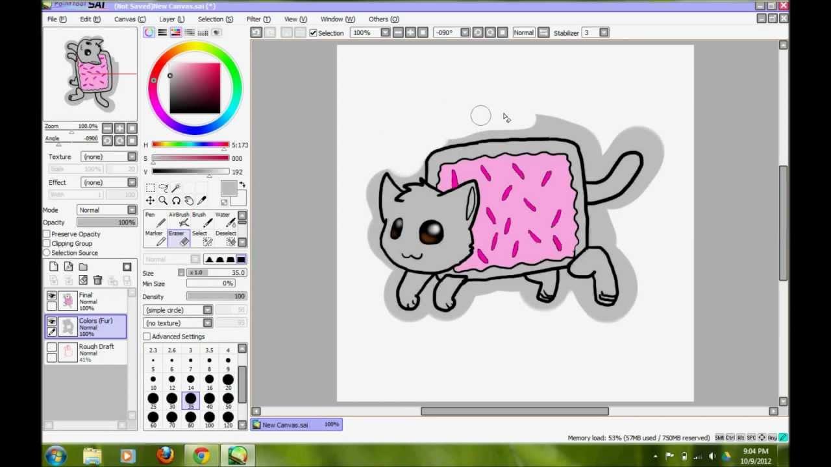The width and height of the screenshot is (831, 467).
Task: Pick the magic wand tool
Action: 176,188
